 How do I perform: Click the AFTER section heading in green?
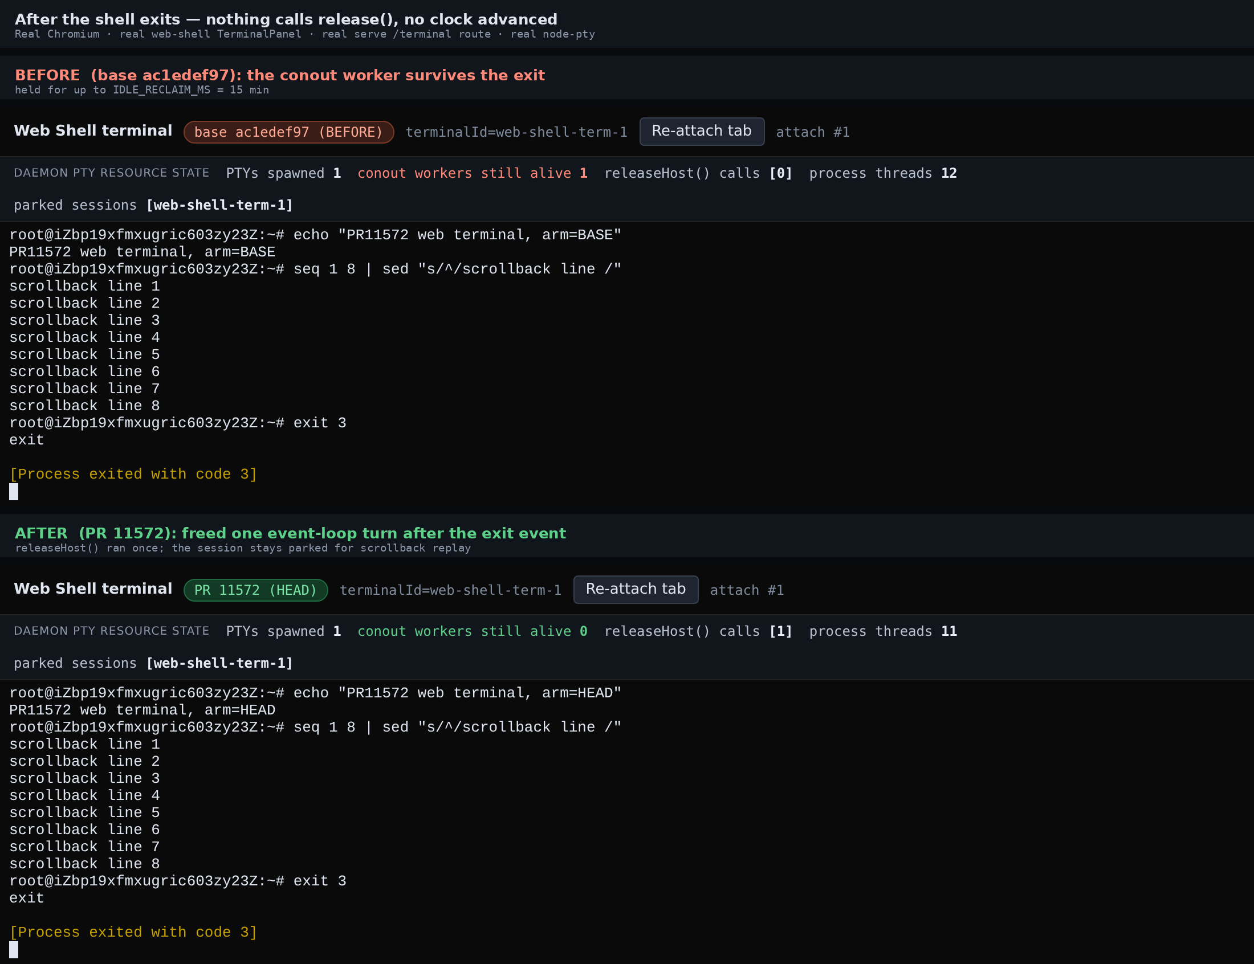pos(290,533)
